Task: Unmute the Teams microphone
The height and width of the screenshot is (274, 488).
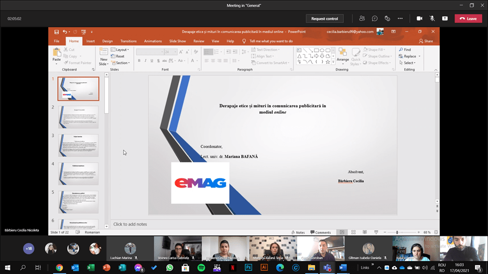Action: [432, 18]
